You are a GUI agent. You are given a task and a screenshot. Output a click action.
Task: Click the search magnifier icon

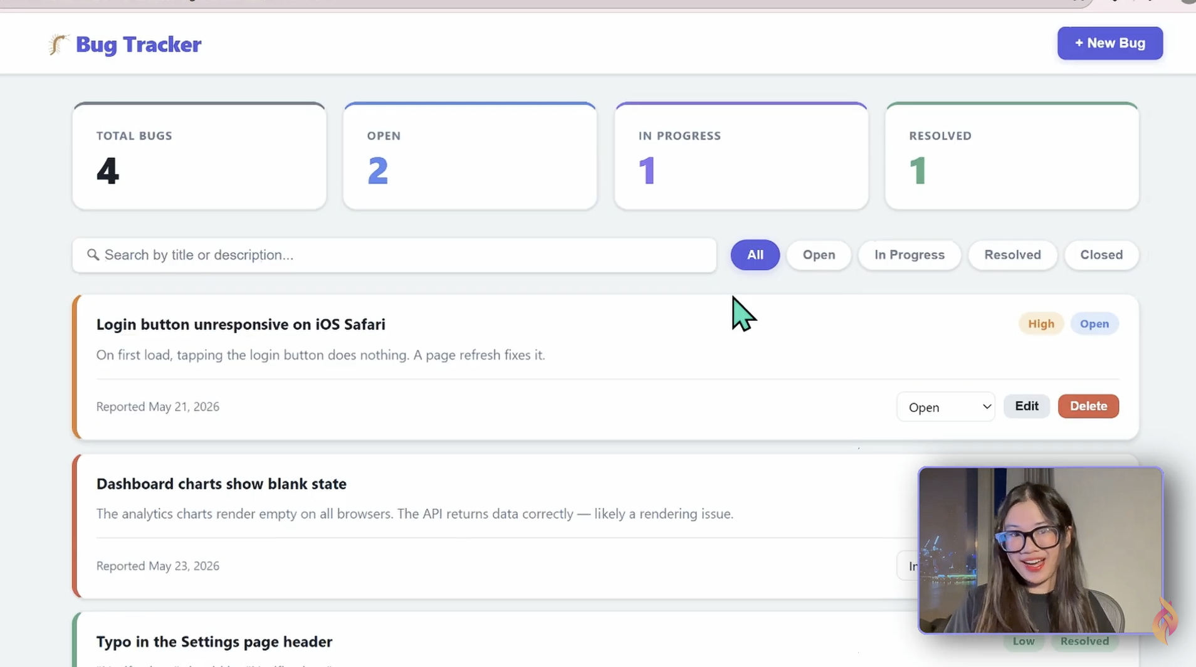93,255
